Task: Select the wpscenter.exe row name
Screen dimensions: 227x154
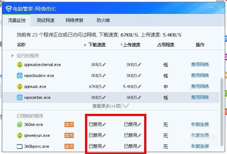Action: (x=37, y=97)
